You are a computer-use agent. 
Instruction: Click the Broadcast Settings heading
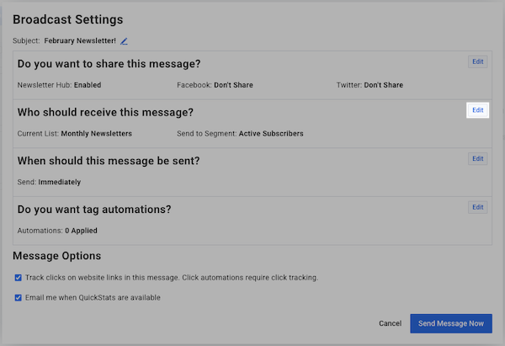(68, 19)
